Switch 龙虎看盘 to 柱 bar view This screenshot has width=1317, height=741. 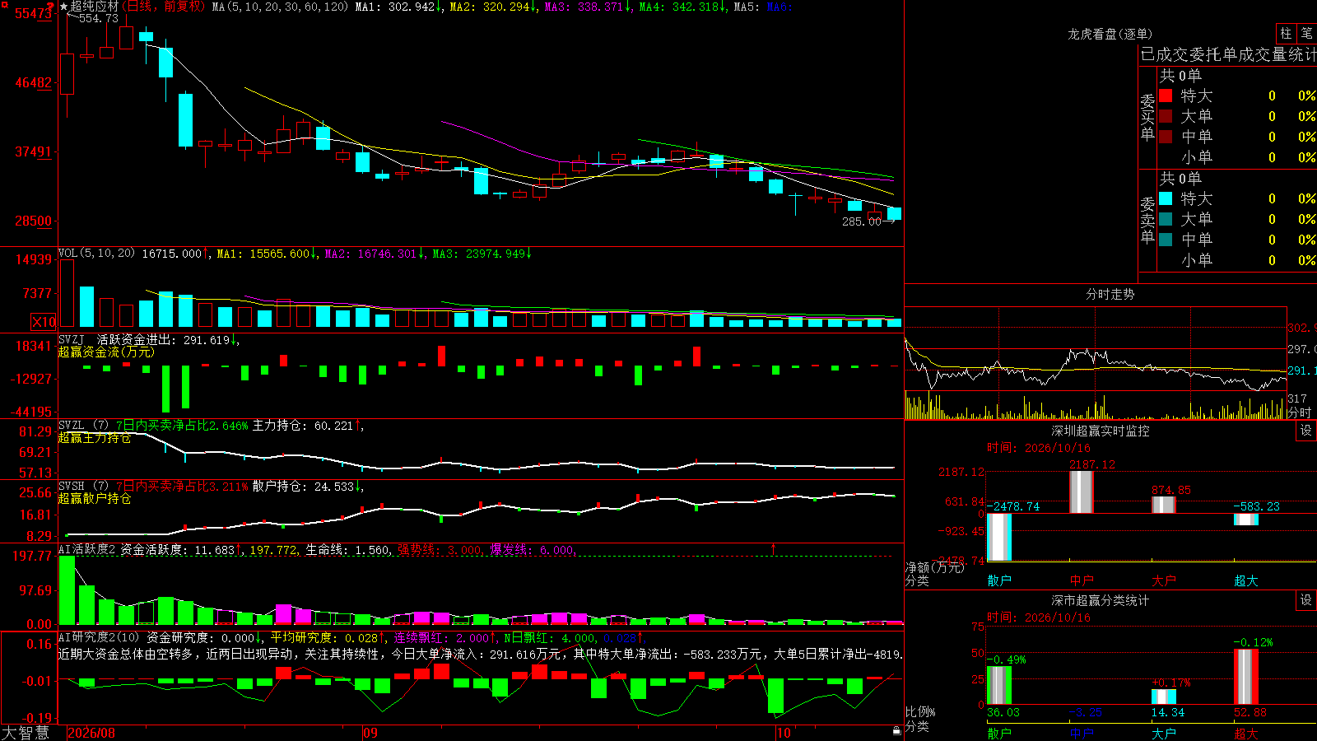pyautogui.click(x=1286, y=33)
